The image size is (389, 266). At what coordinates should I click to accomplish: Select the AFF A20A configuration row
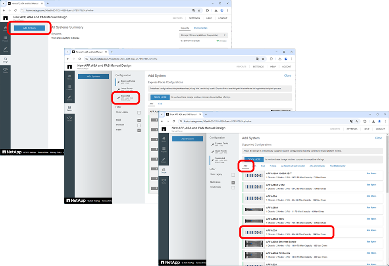click(x=313, y=198)
